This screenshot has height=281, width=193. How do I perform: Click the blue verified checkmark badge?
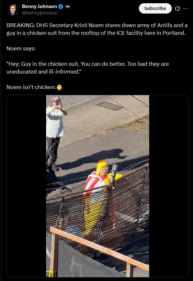(x=61, y=7)
